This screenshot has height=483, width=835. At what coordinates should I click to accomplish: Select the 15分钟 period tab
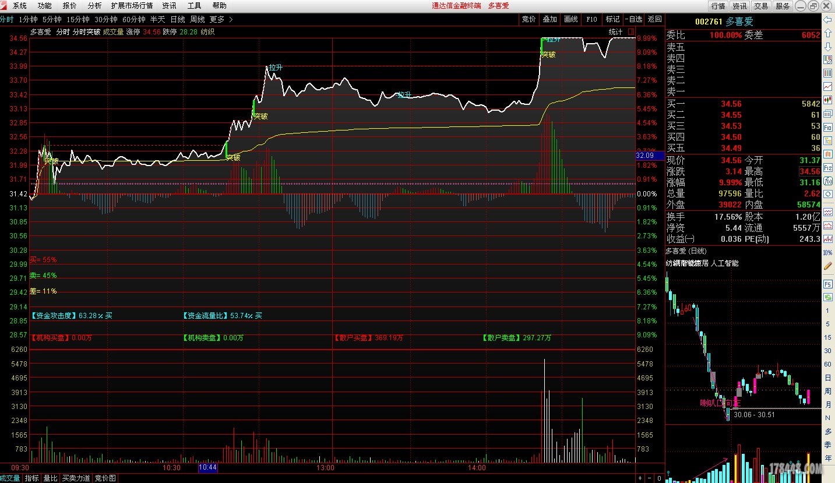(78, 19)
